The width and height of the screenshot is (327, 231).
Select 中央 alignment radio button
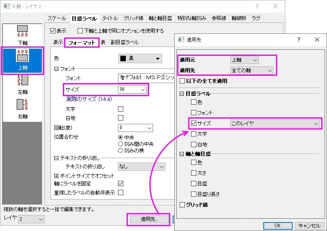coord(120,137)
